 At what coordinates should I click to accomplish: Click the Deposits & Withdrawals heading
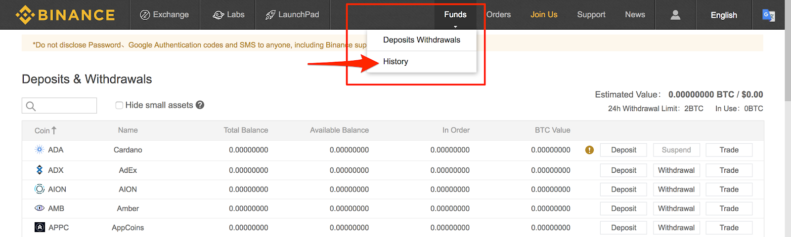click(x=87, y=79)
